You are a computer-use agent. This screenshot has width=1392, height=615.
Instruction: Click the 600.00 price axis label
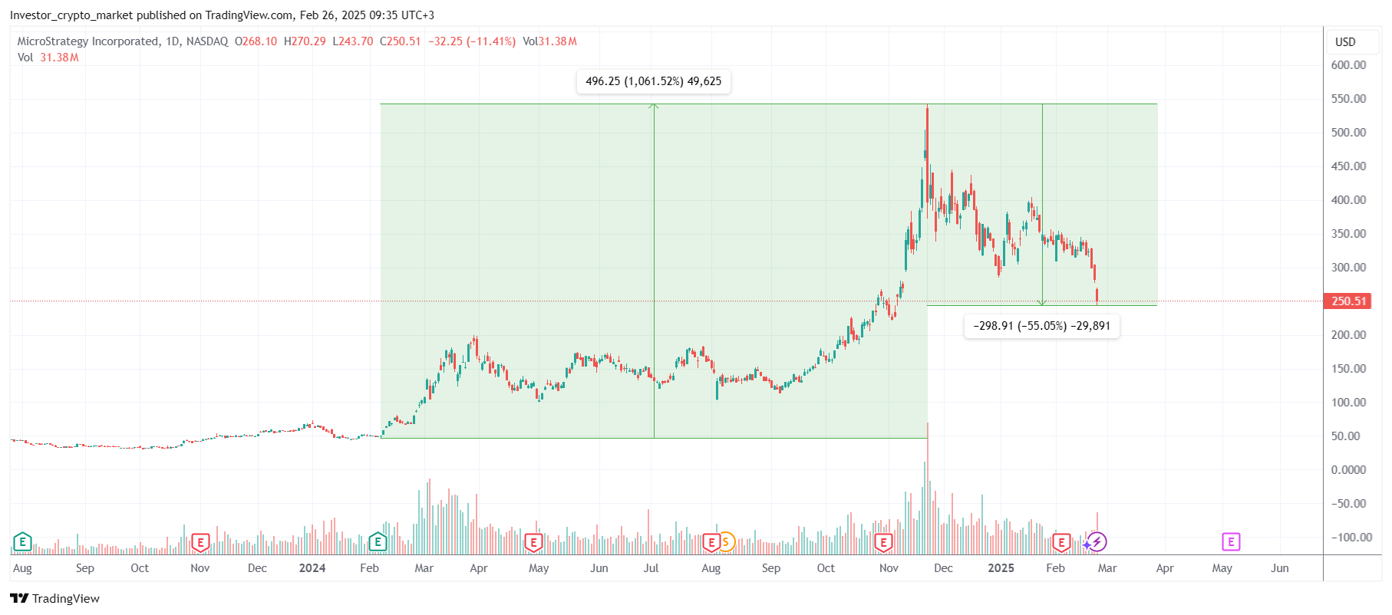pos(1349,65)
